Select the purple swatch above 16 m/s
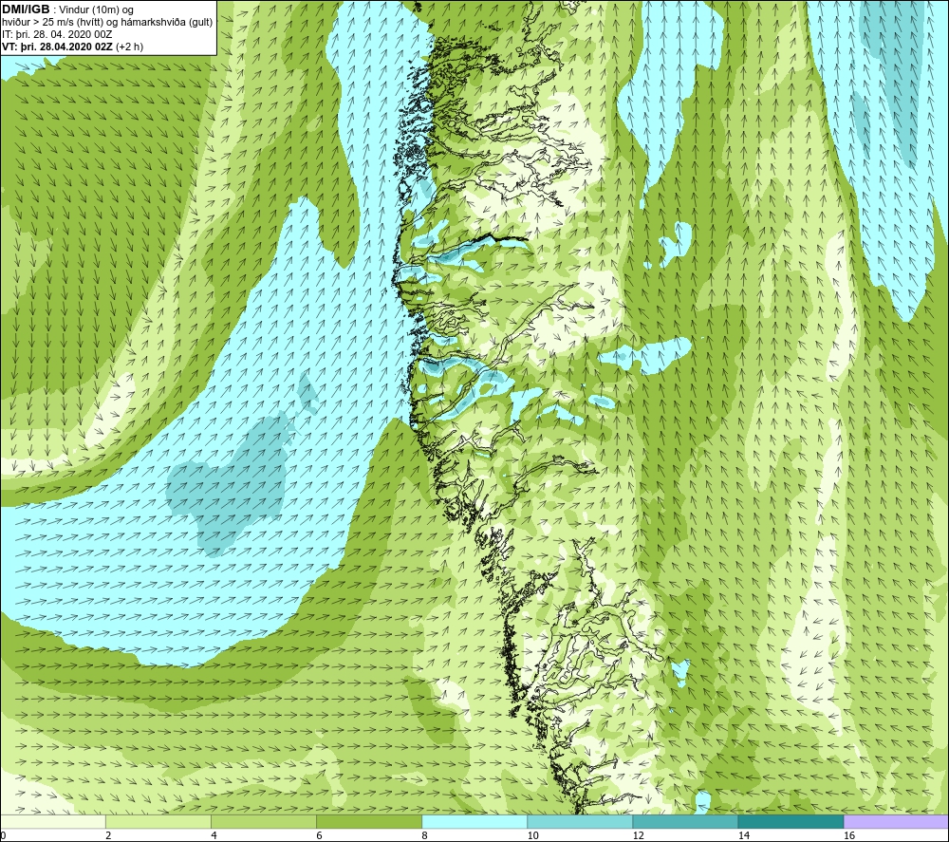 tap(896, 821)
